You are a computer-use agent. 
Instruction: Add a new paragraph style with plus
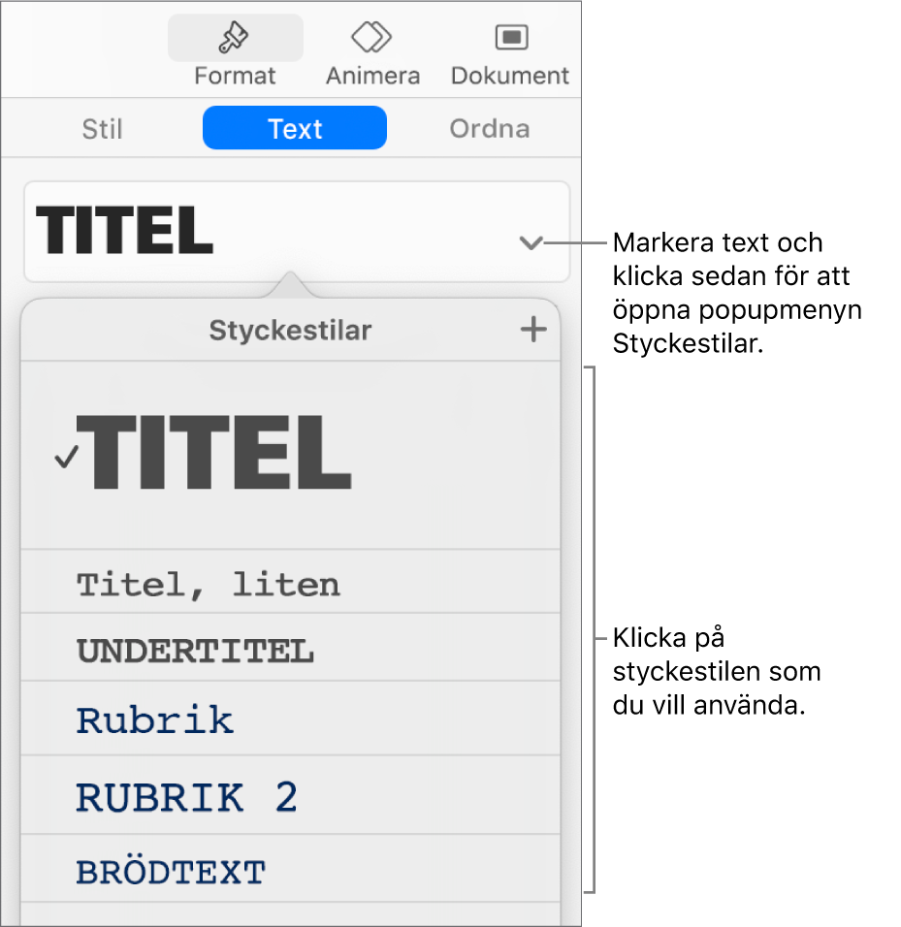coord(532,330)
